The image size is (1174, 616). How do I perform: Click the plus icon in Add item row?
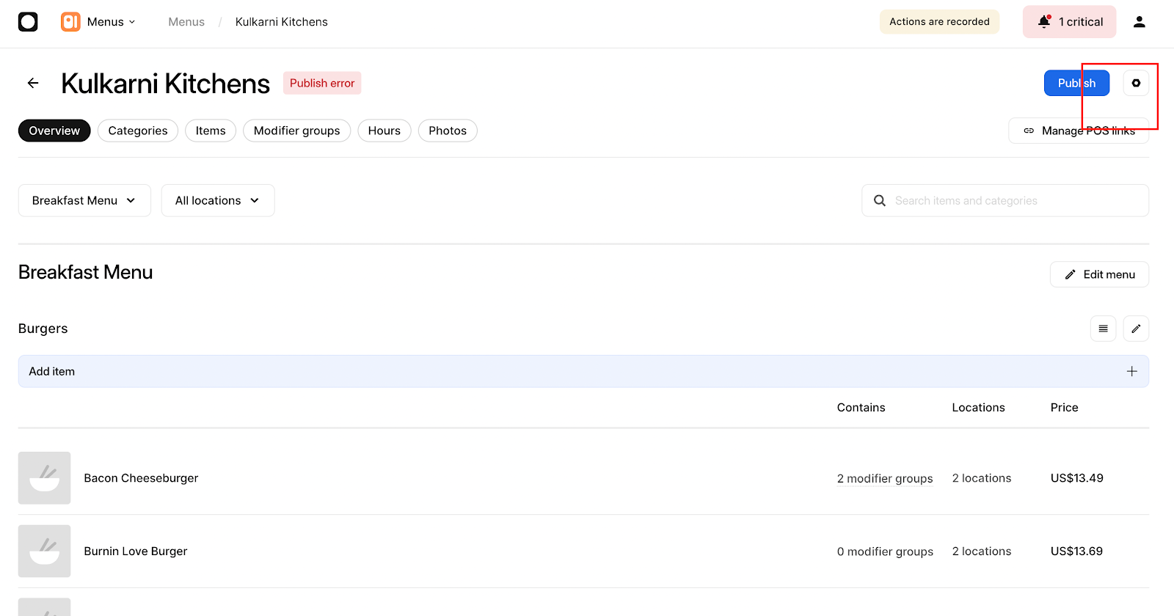pyautogui.click(x=1131, y=372)
